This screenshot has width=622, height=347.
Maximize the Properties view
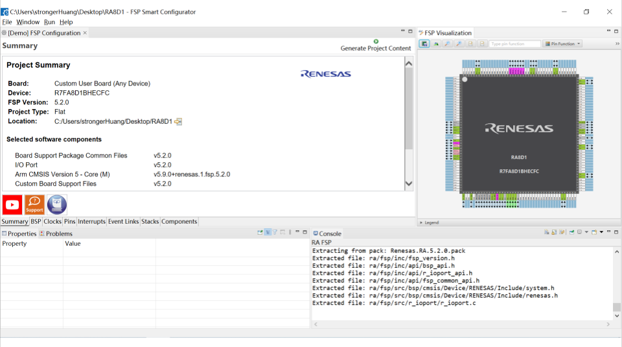(x=305, y=232)
